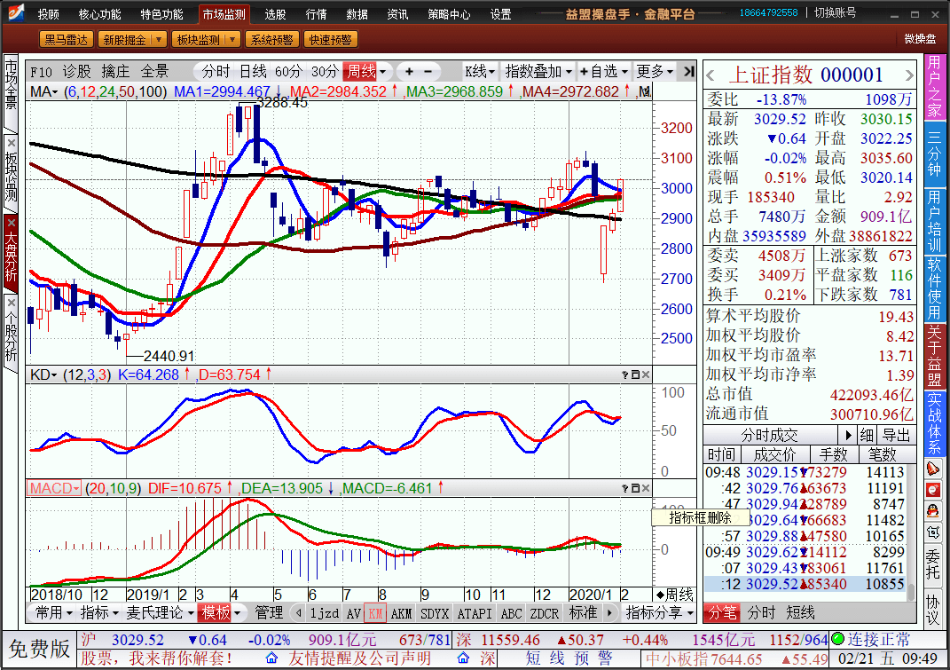Image resolution: width=950 pixels, height=670 pixels.
Task: Close the 板块监测 side tab
Action: pos(11,143)
